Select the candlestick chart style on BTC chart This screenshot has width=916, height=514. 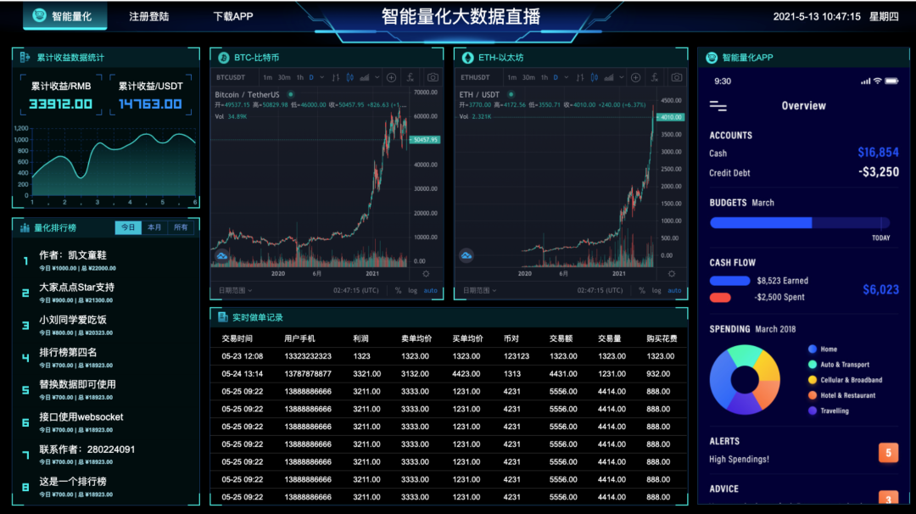350,77
